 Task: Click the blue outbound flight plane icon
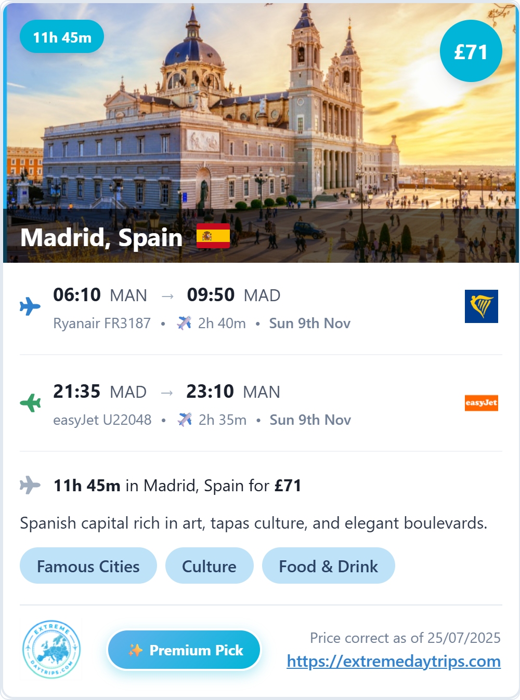point(30,306)
